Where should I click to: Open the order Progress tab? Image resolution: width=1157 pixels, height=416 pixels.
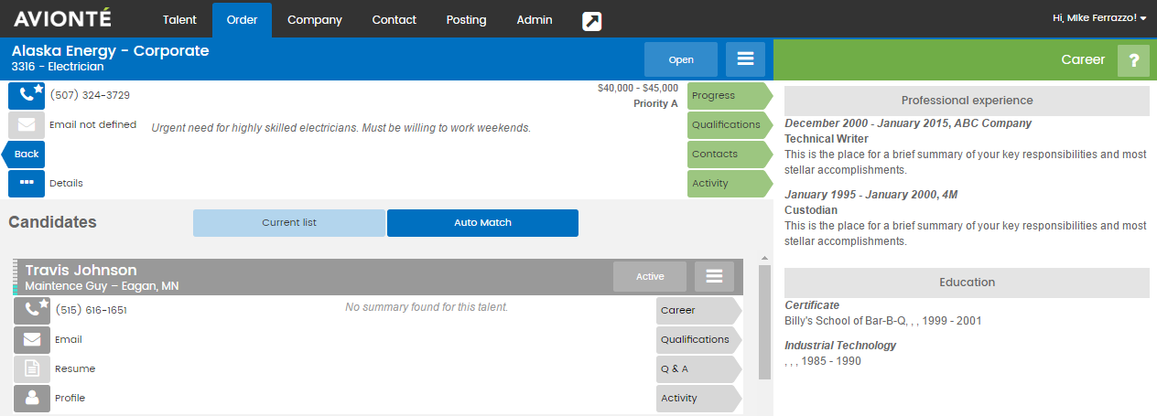click(730, 95)
